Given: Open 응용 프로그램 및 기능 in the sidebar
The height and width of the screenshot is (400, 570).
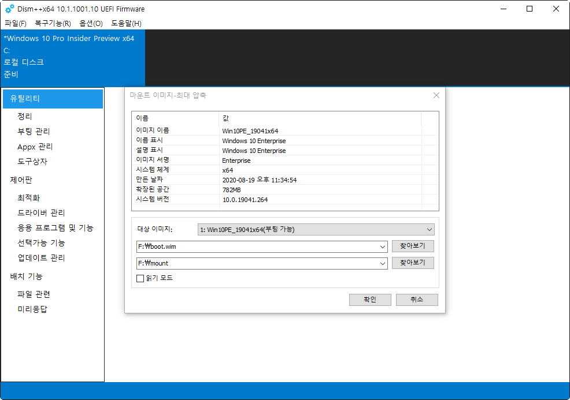Looking at the screenshot, I should (x=55, y=228).
